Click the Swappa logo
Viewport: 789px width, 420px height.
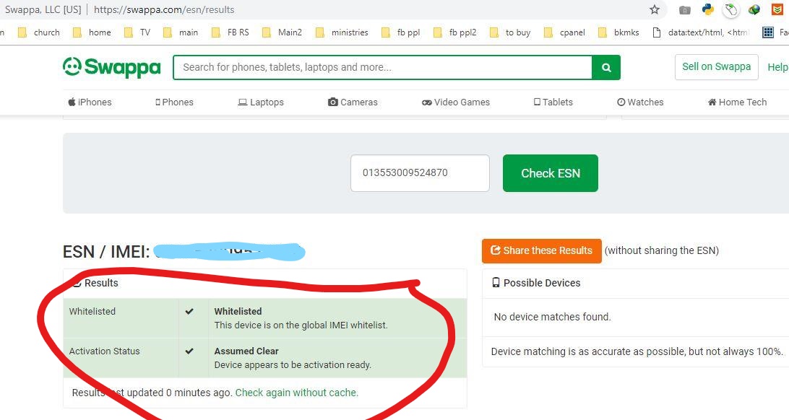tap(112, 67)
